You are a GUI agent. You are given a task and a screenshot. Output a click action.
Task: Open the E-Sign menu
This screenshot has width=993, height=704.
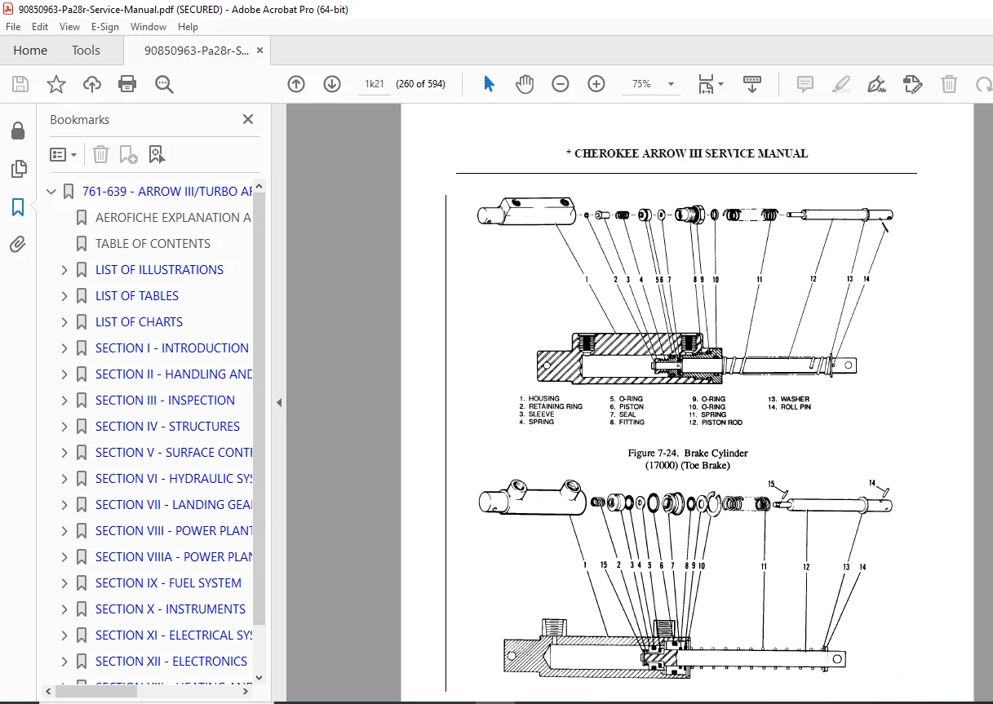(105, 27)
